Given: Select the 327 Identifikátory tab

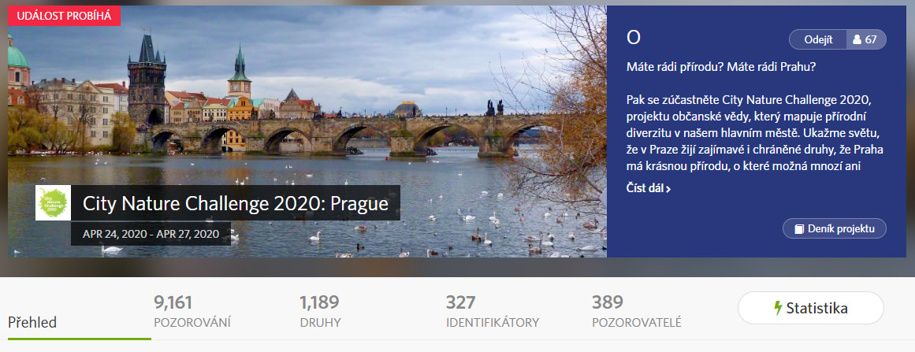Looking at the screenshot, I should 493,312.
